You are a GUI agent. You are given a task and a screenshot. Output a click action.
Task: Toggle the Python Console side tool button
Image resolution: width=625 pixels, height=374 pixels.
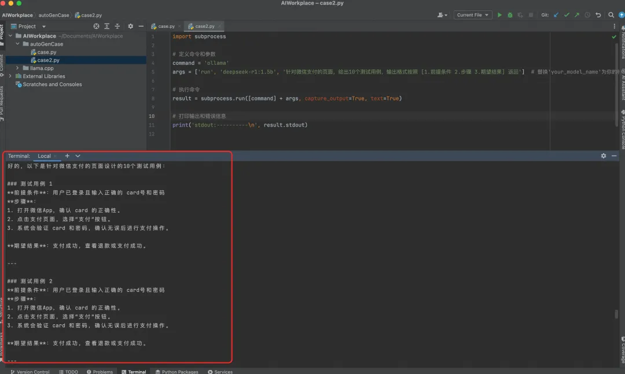tap(622, 129)
